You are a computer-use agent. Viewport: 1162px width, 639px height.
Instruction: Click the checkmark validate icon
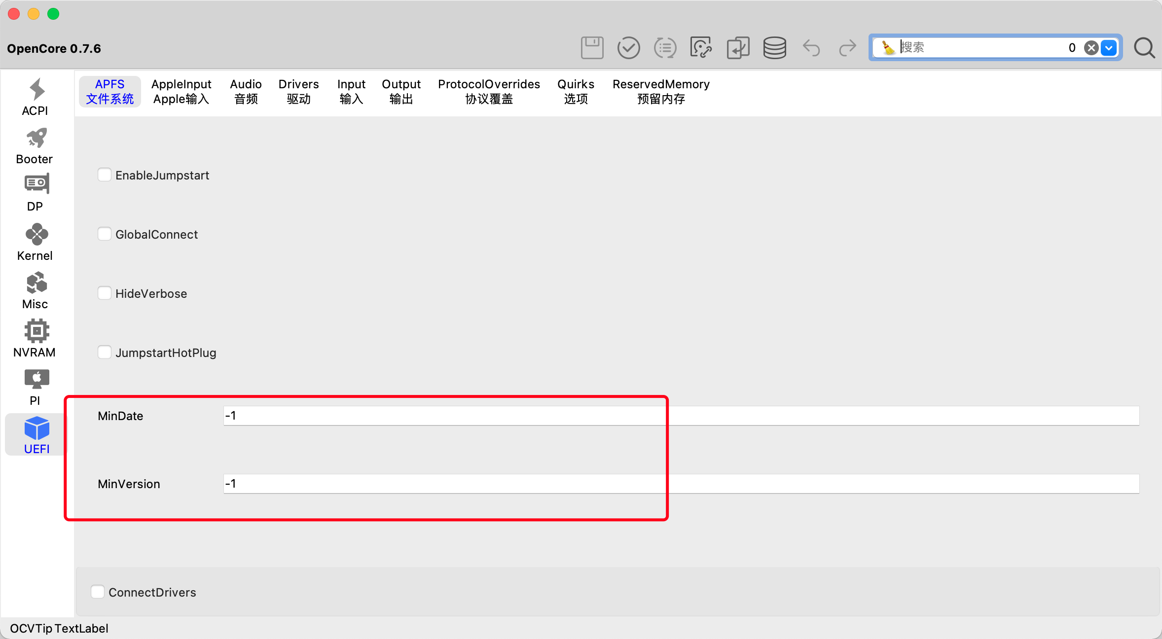click(x=628, y=48)
